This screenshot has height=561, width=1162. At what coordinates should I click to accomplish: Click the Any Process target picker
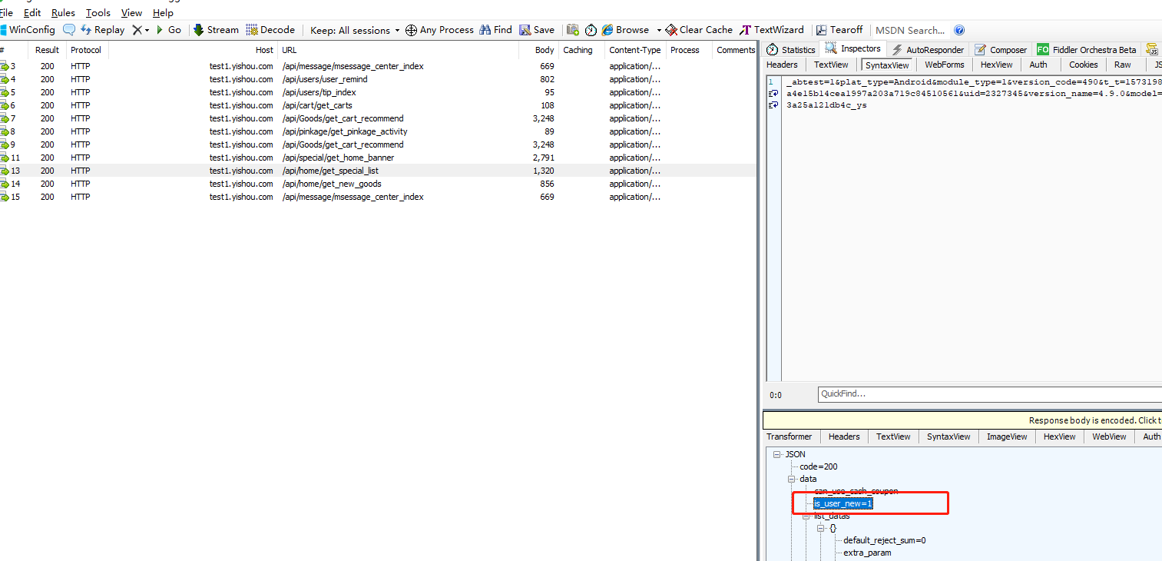click(x=439, y=30)
